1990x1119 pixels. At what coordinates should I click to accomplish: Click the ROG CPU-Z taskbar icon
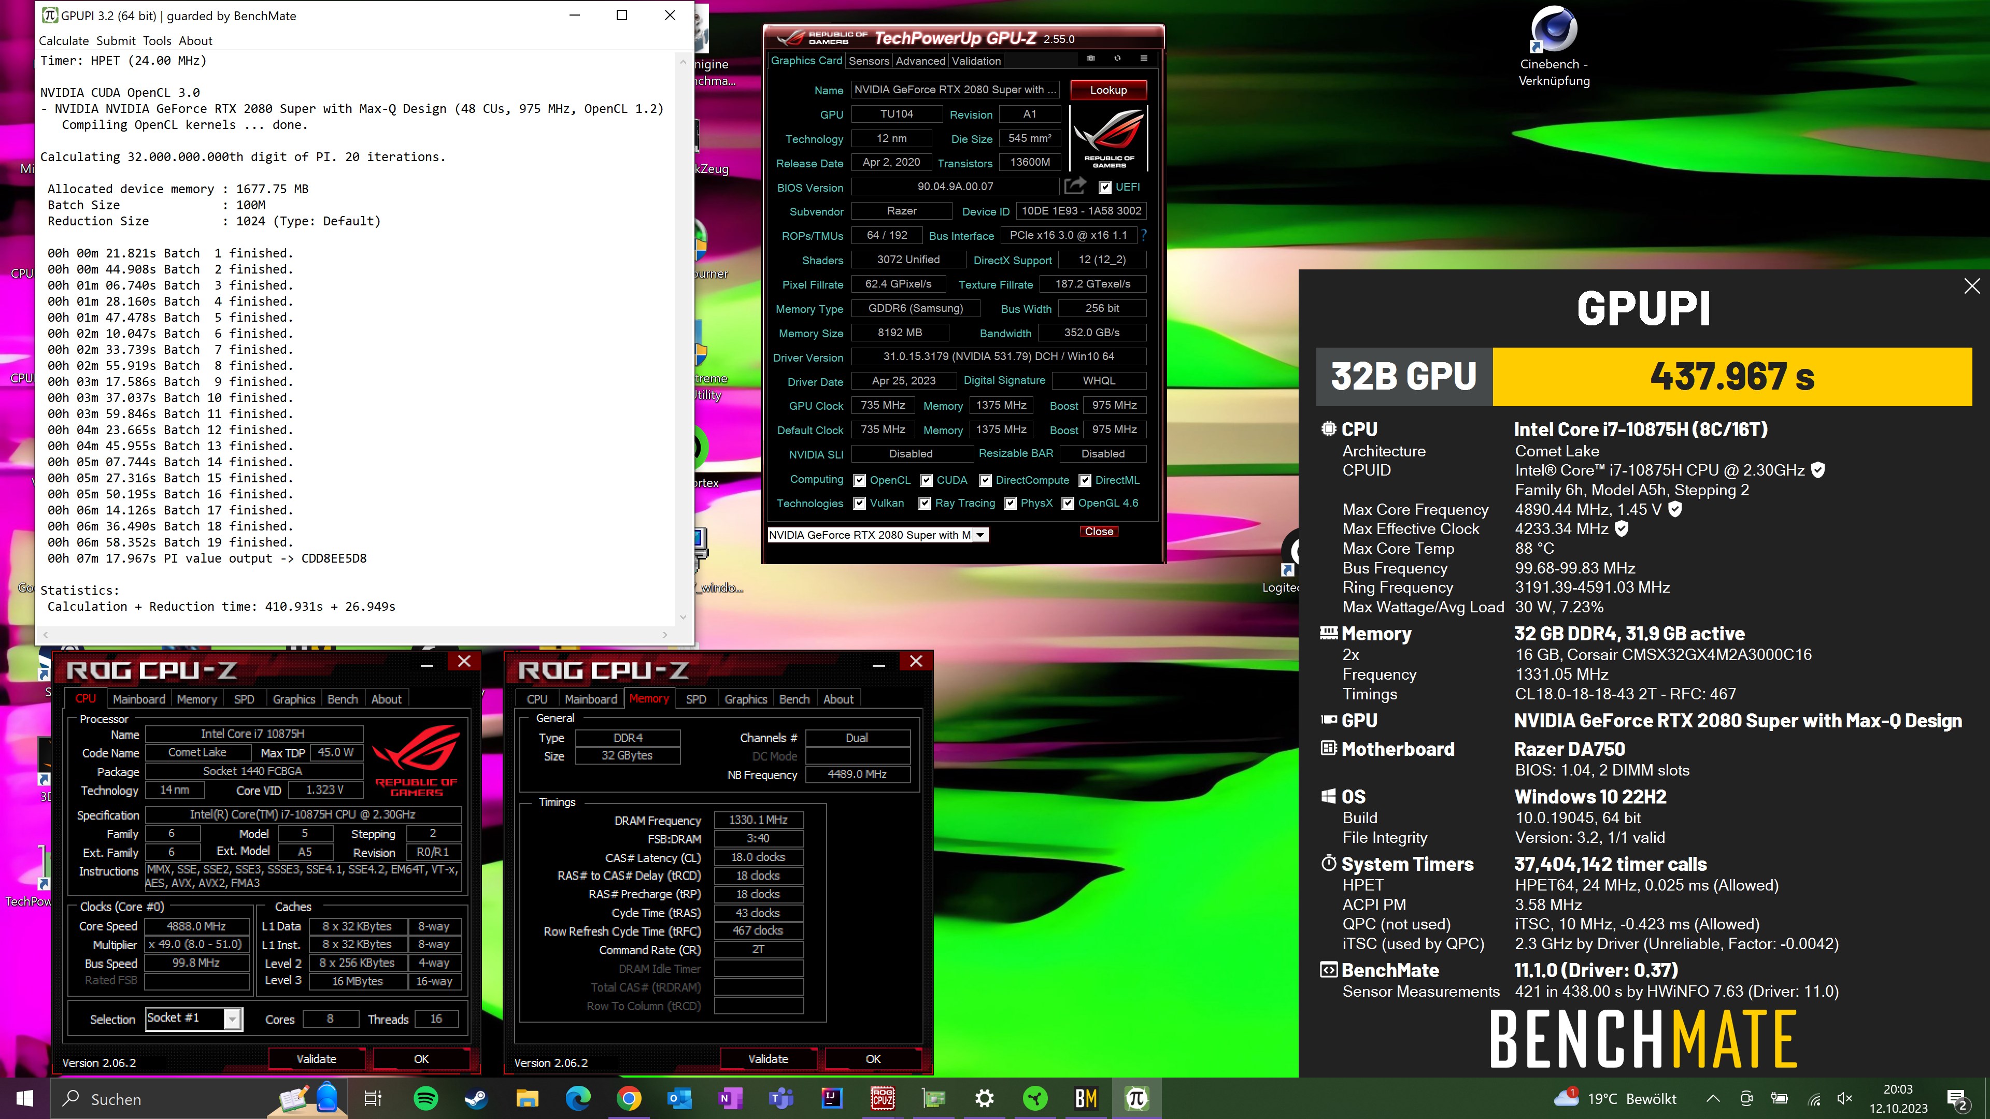(x=882, y=1098)
